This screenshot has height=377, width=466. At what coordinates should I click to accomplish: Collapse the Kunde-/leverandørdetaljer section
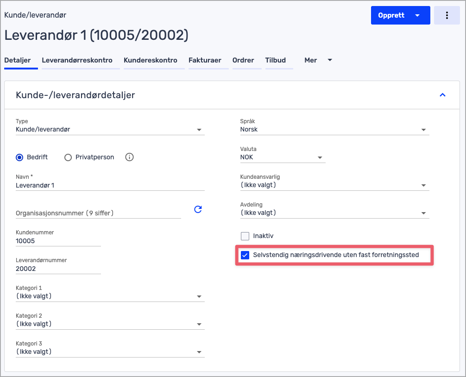pyautogui.click(x=442, y=95)
